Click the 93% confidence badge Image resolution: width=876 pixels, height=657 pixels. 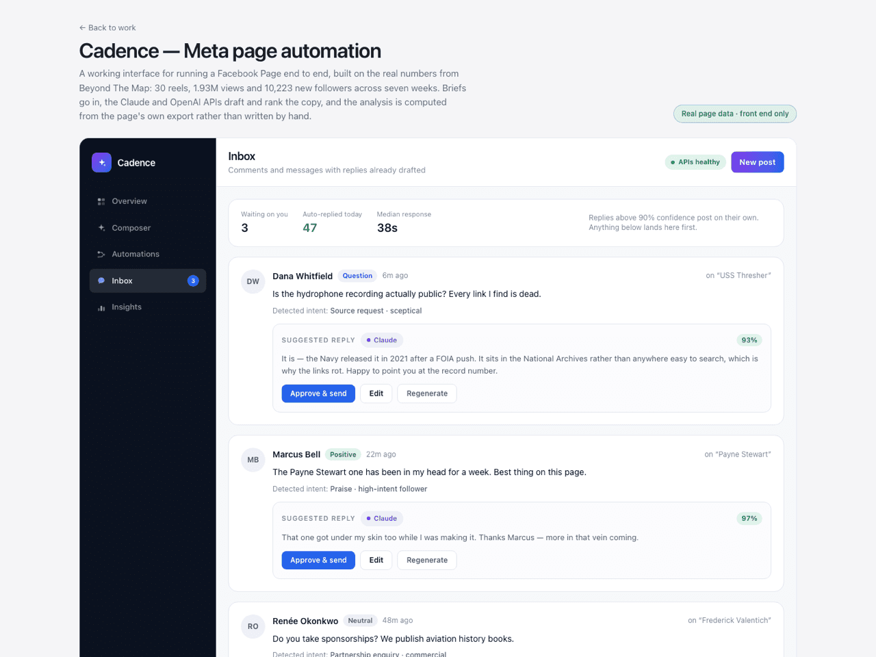(749, 340)
